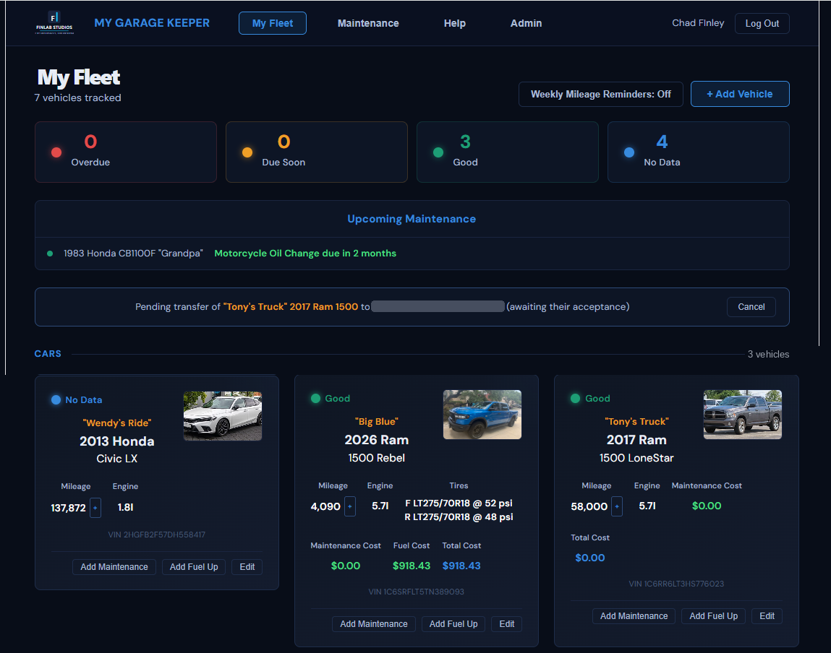Click the Good status dot on Big Blue
The image size is (831, 653).
(x=316, y=399)
